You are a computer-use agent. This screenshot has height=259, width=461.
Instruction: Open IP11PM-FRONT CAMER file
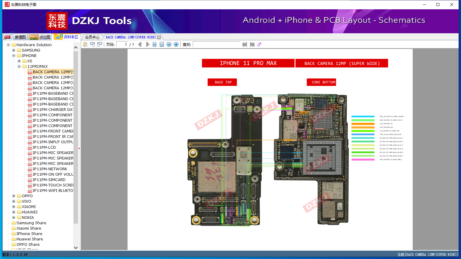50,131
